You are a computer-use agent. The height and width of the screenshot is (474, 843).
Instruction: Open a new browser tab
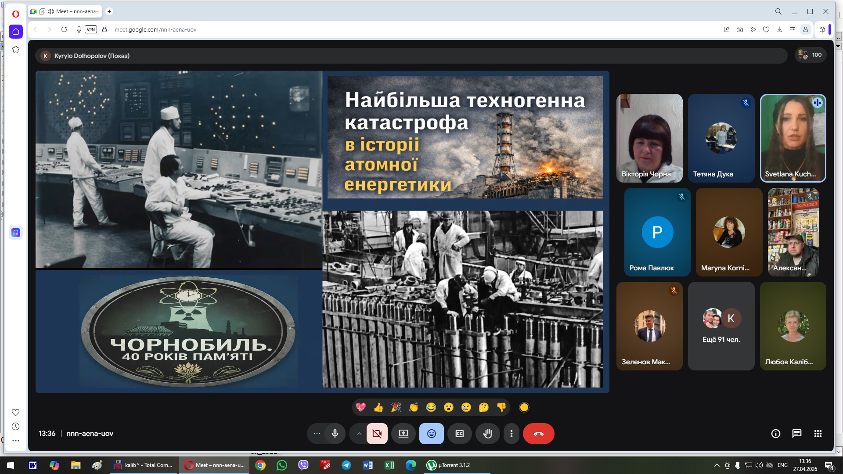click(x=109, y=11)
